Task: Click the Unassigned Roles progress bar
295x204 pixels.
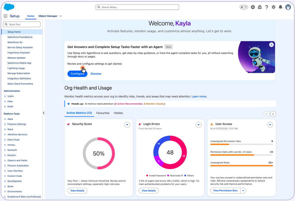Action: 242,166
